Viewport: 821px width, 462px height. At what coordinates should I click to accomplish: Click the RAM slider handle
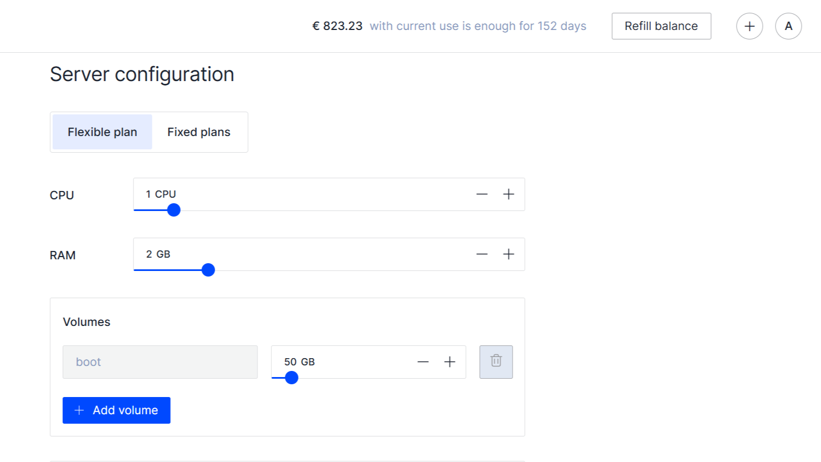208,270
